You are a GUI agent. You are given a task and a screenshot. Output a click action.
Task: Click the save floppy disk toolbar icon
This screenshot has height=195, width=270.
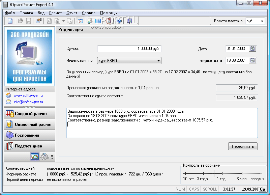click(28, 21)
